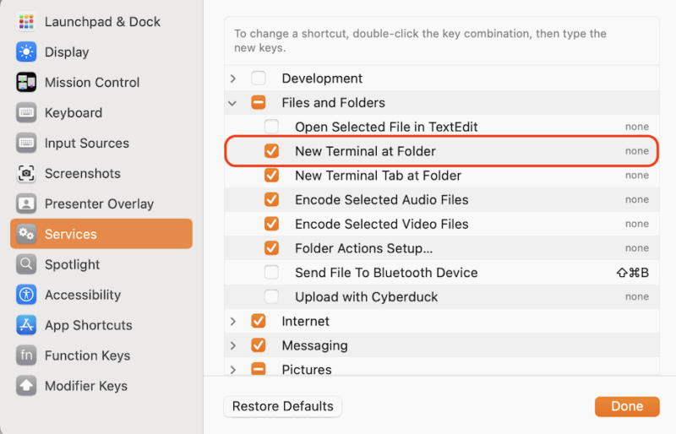Click the Launchpad & Dock icon
Viewport: 676px width, 434px height.
pyautogui.click(x=26, y=22)
